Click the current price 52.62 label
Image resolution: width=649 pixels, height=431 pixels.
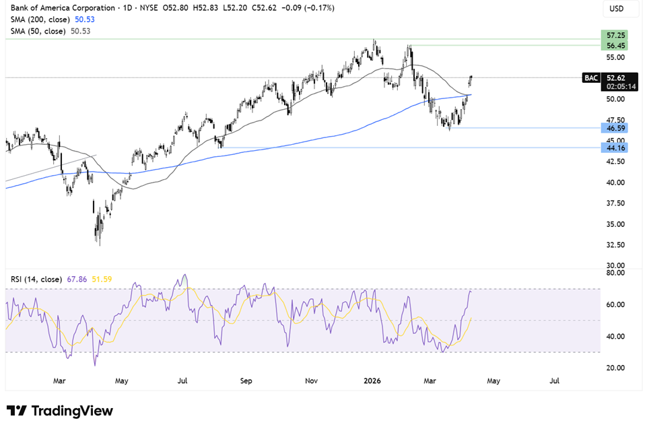tap(615, 78)
